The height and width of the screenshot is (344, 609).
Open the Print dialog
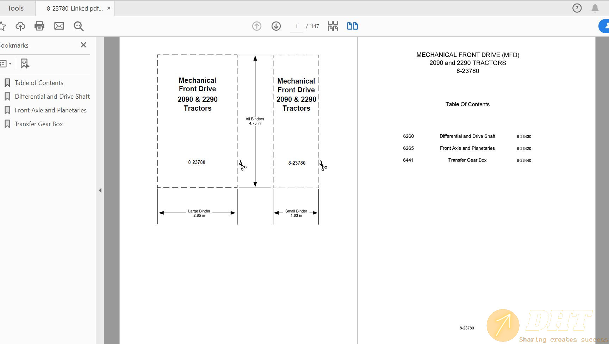point(39,26)
